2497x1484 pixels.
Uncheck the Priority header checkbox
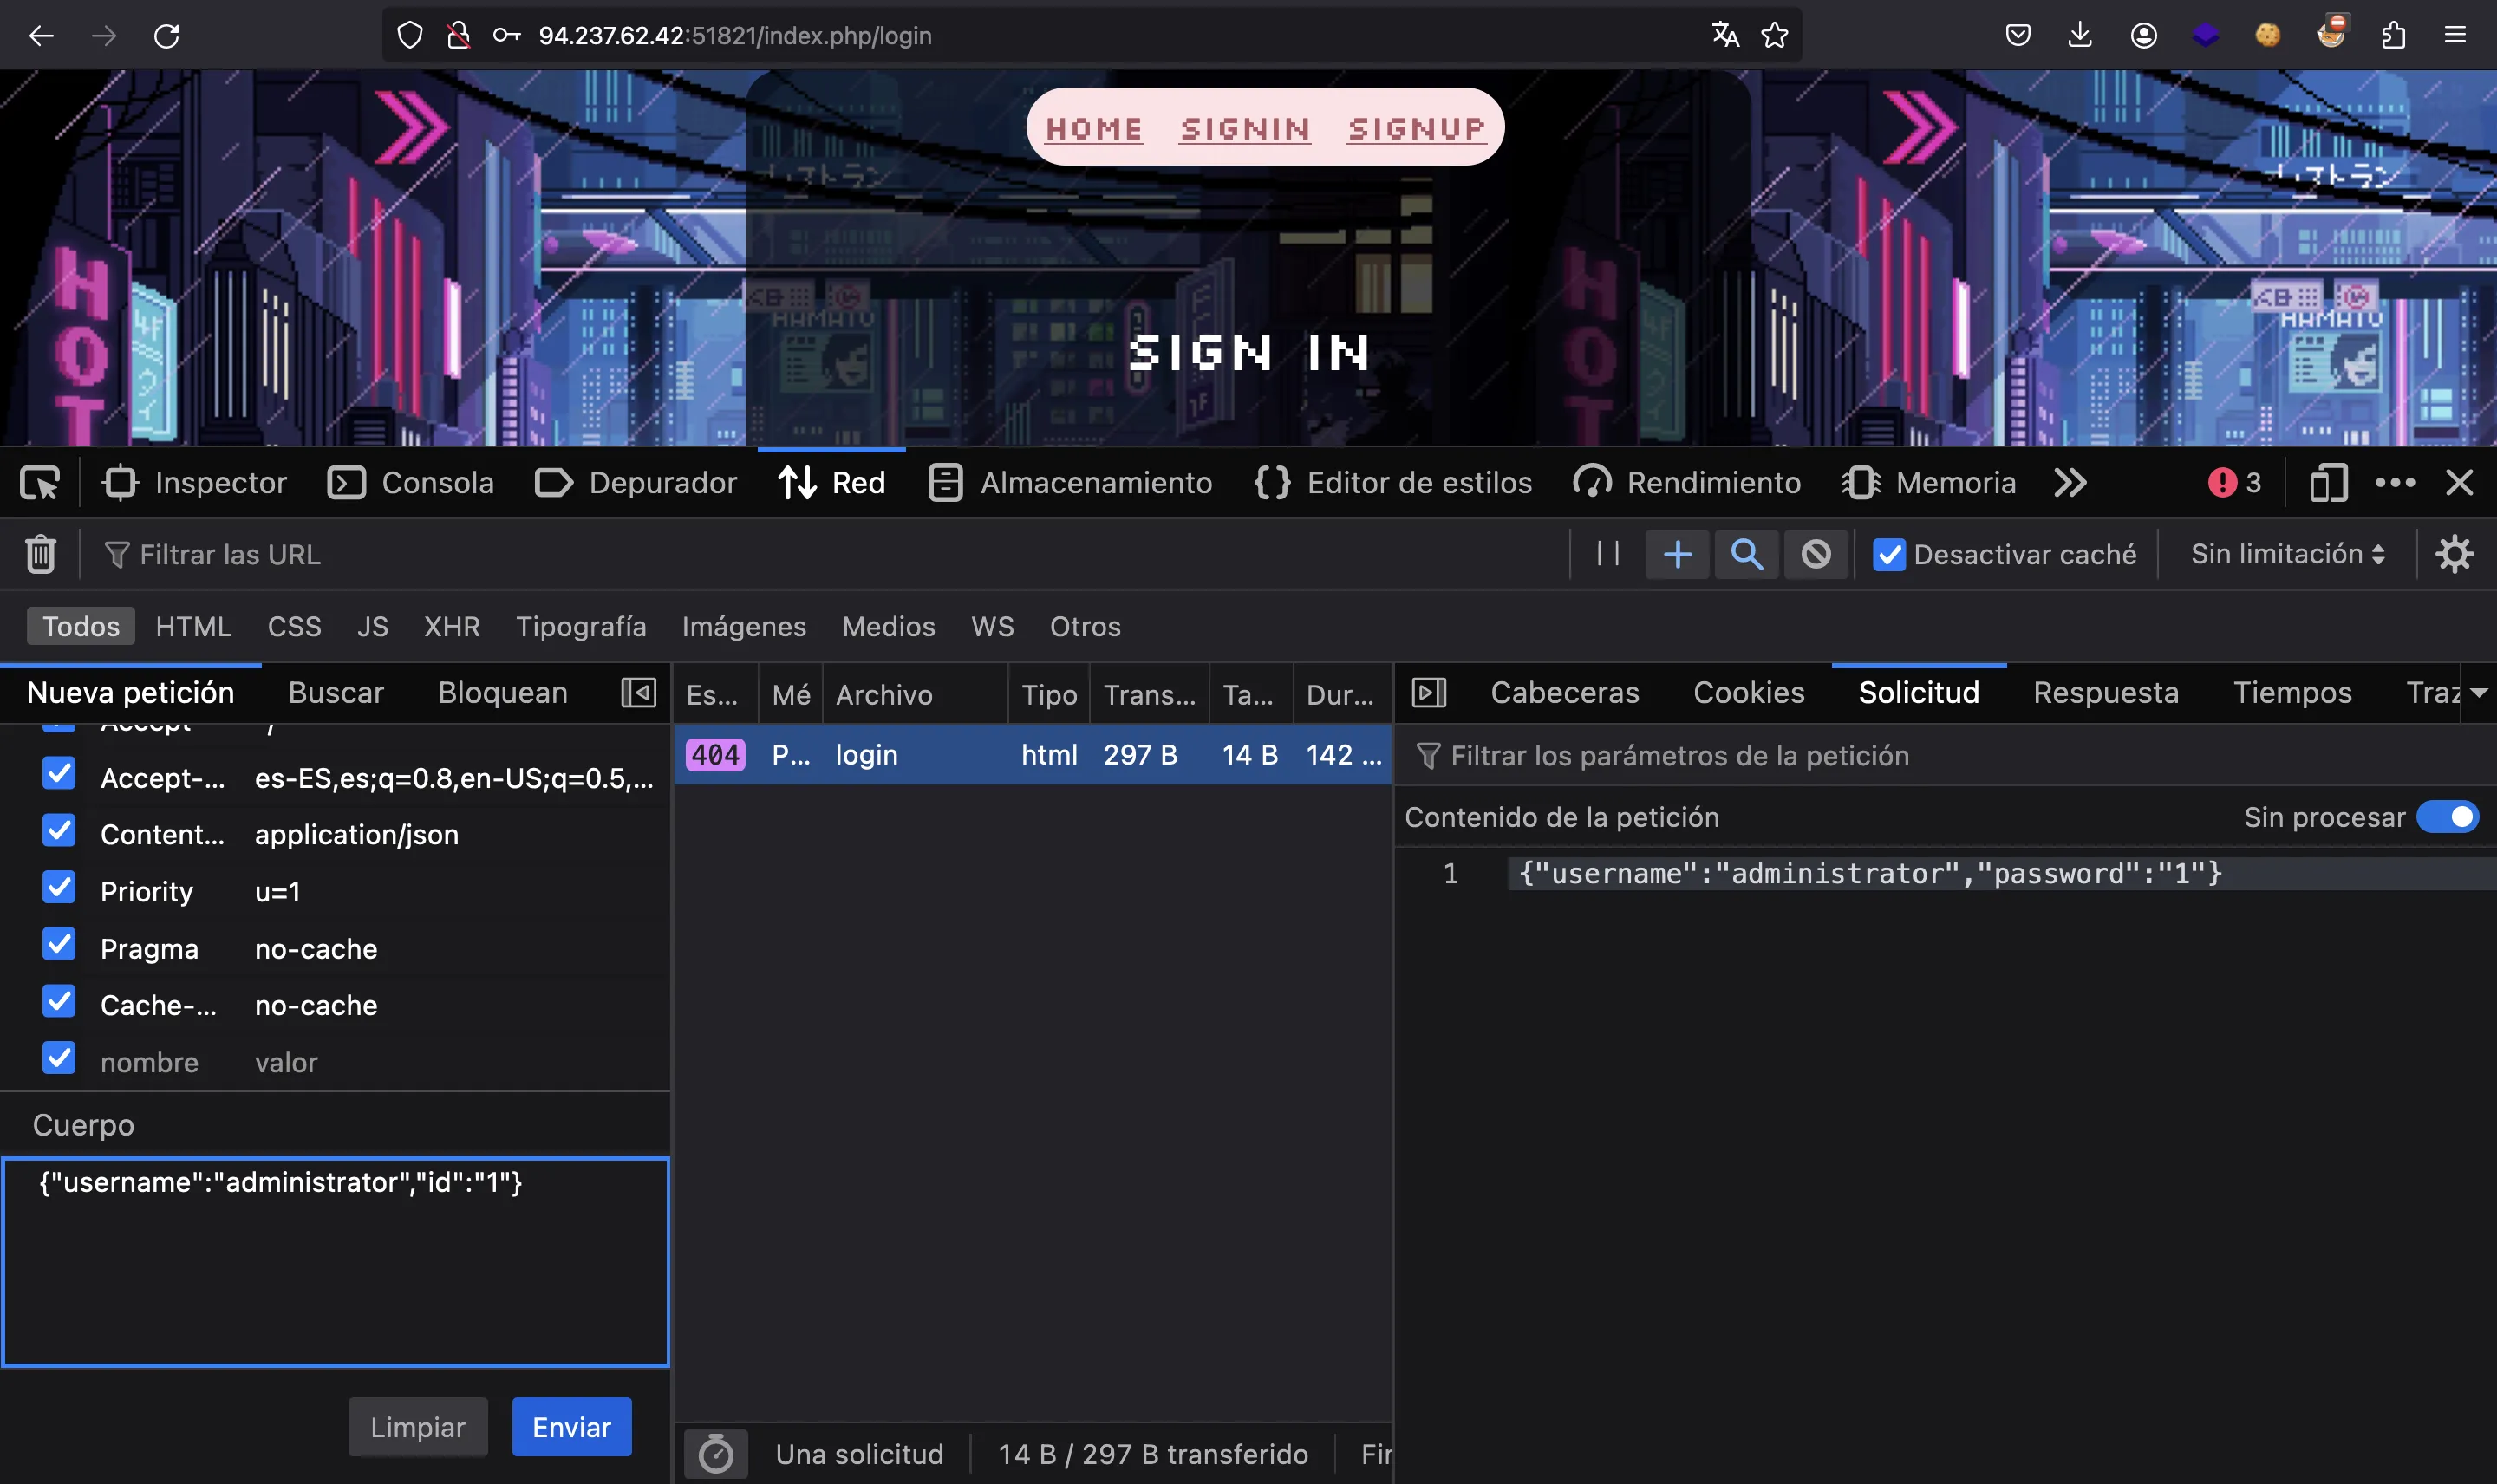[59, 887]
